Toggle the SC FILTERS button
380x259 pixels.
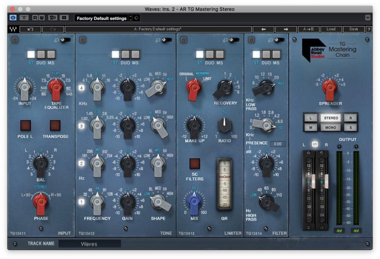click(x=195, y=164)
